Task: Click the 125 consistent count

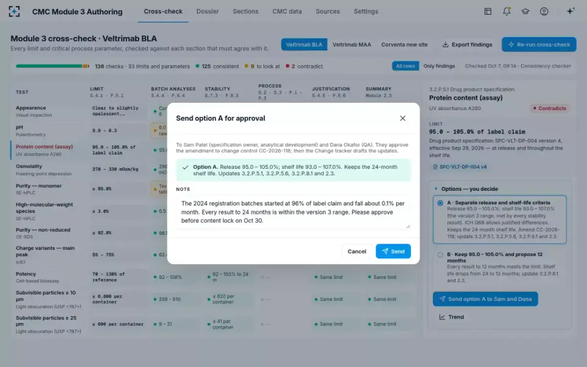Action: (x=217, y=66)
